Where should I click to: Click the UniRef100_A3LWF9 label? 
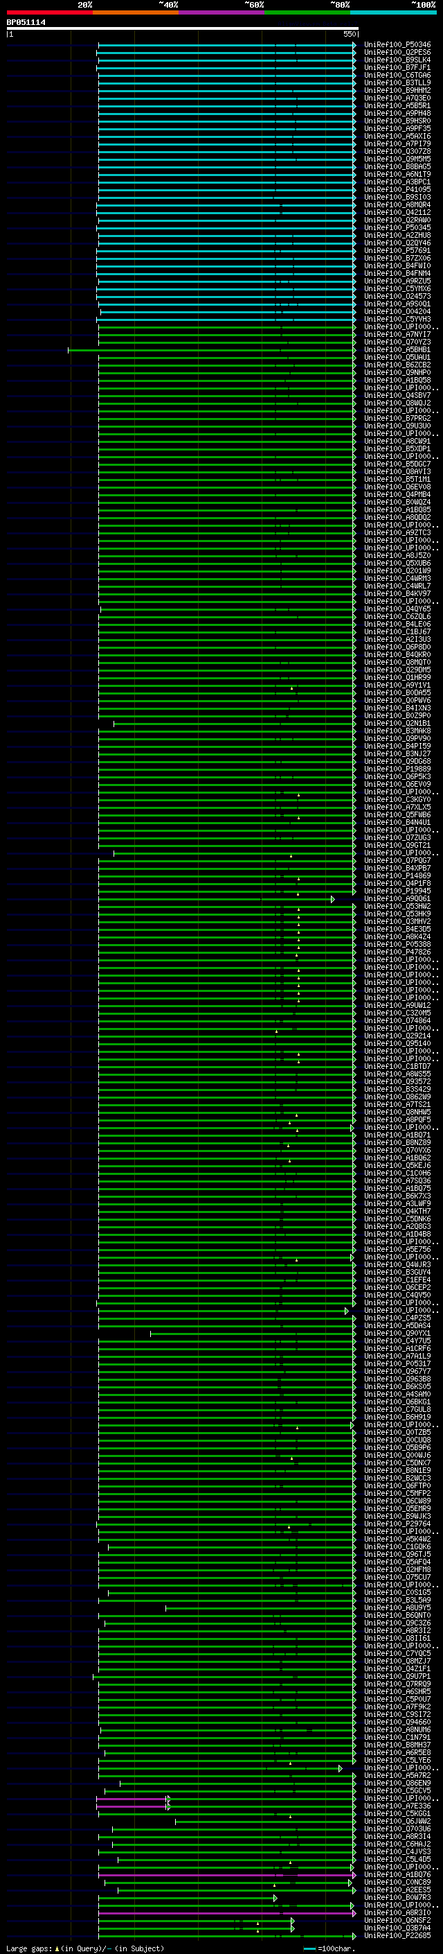click(397, 1204)
